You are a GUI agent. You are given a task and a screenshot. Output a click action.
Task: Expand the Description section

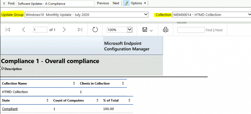tap(2, 69)
